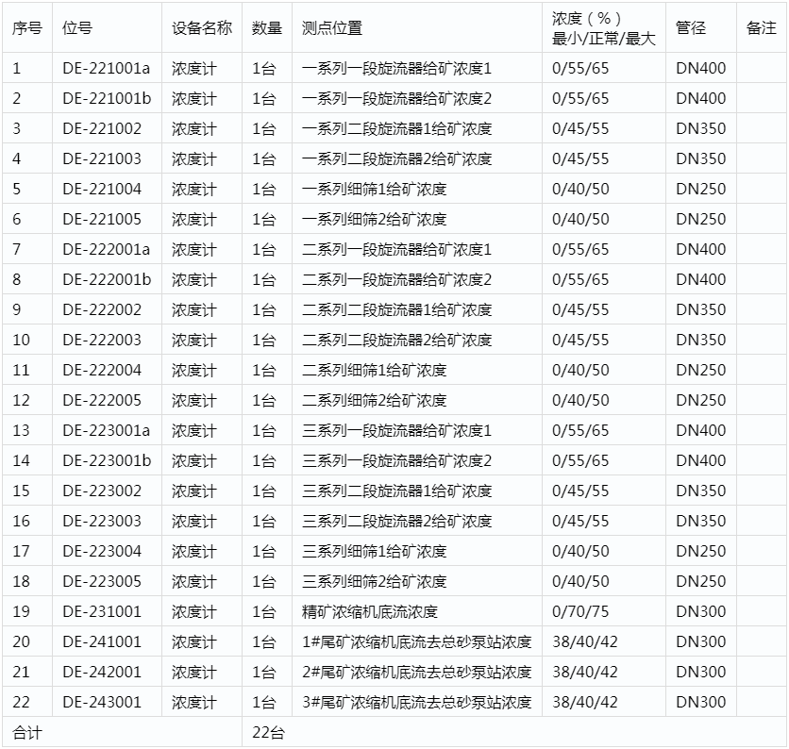Select tag DE-222001a

[106, 249]
